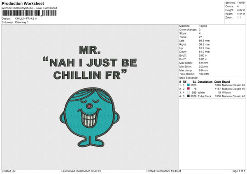Click the Ruby Black swatch in stop 4
247x174 pixels.
[189, 96]
